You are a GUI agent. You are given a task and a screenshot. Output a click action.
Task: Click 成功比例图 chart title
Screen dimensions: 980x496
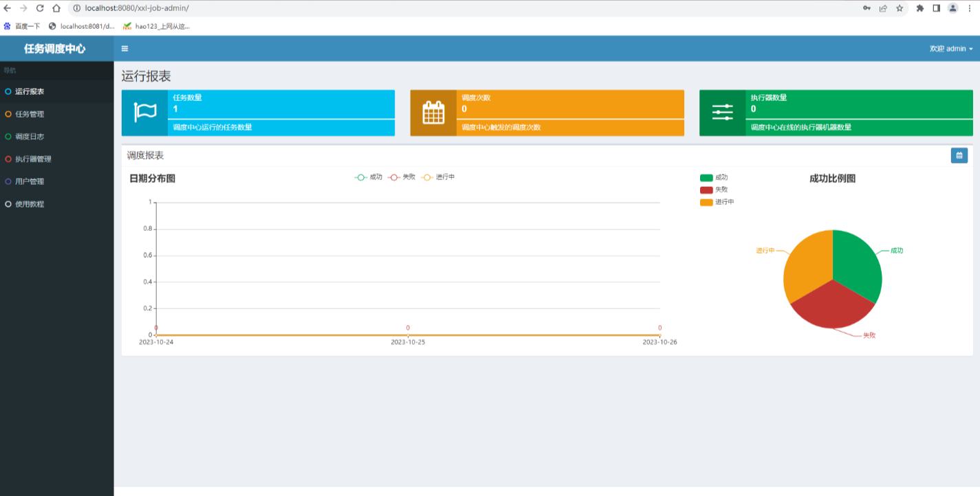pos(833,179)
